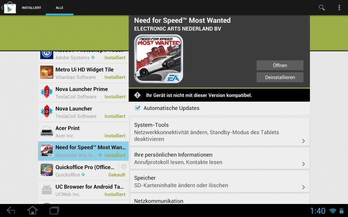The height and width of the screenshot is (217, 348).
Task: Tap TeslaCoil Software under Nova Launcher Prime
Action: click(x=76, y=97)
